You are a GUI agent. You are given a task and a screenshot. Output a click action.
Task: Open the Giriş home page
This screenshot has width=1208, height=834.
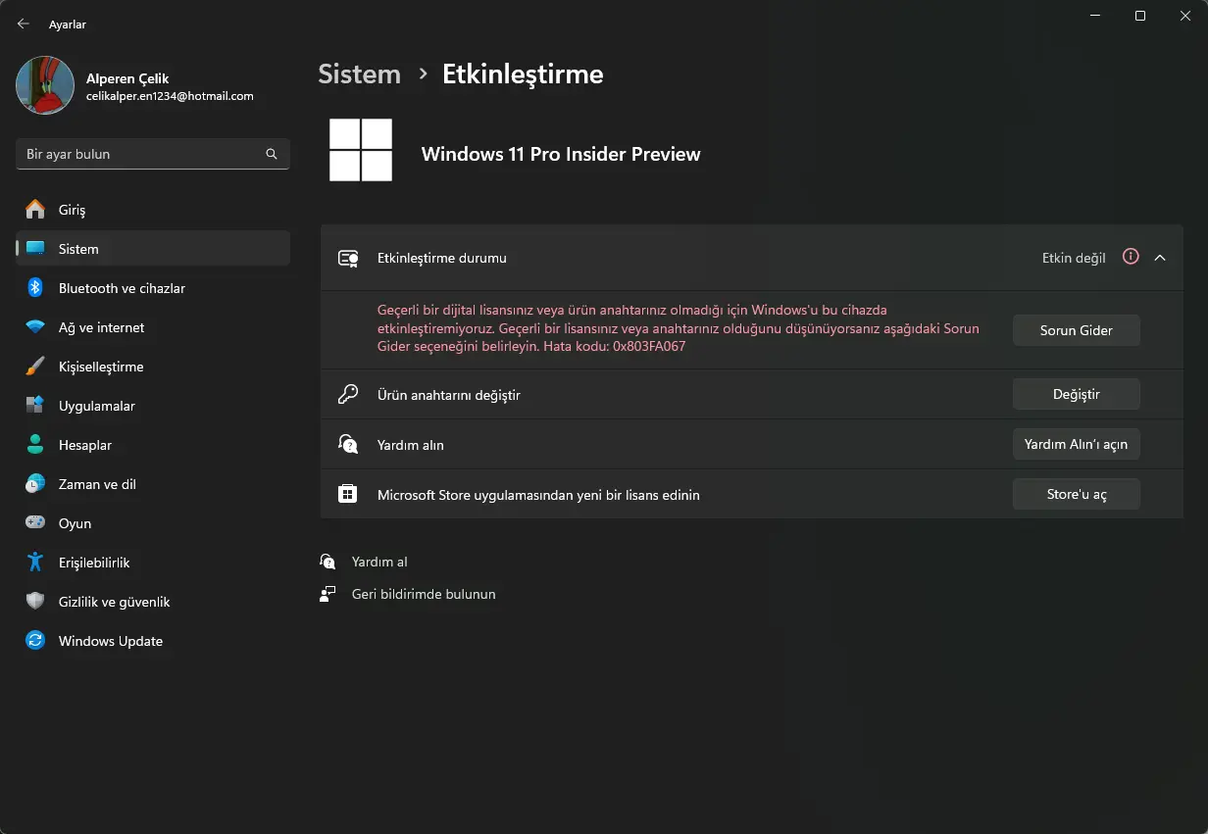(x=153, y=210)
